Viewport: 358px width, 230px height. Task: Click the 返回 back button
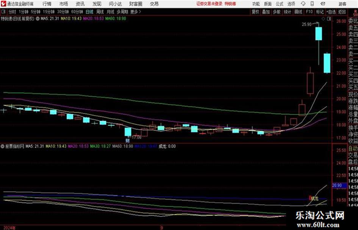tap(342, 12)
